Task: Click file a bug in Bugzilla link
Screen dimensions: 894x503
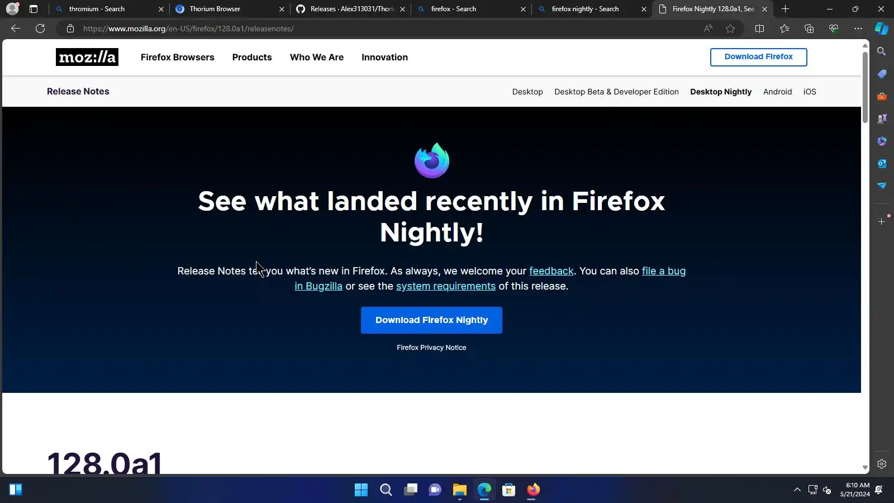Action: coord(664,271)
